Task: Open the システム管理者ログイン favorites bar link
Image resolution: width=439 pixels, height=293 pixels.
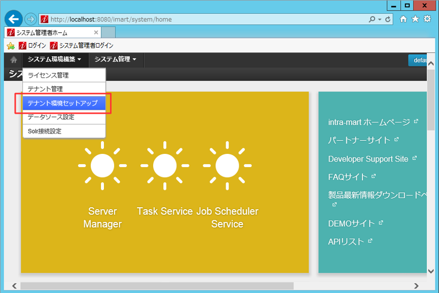Action: point(82,45)
